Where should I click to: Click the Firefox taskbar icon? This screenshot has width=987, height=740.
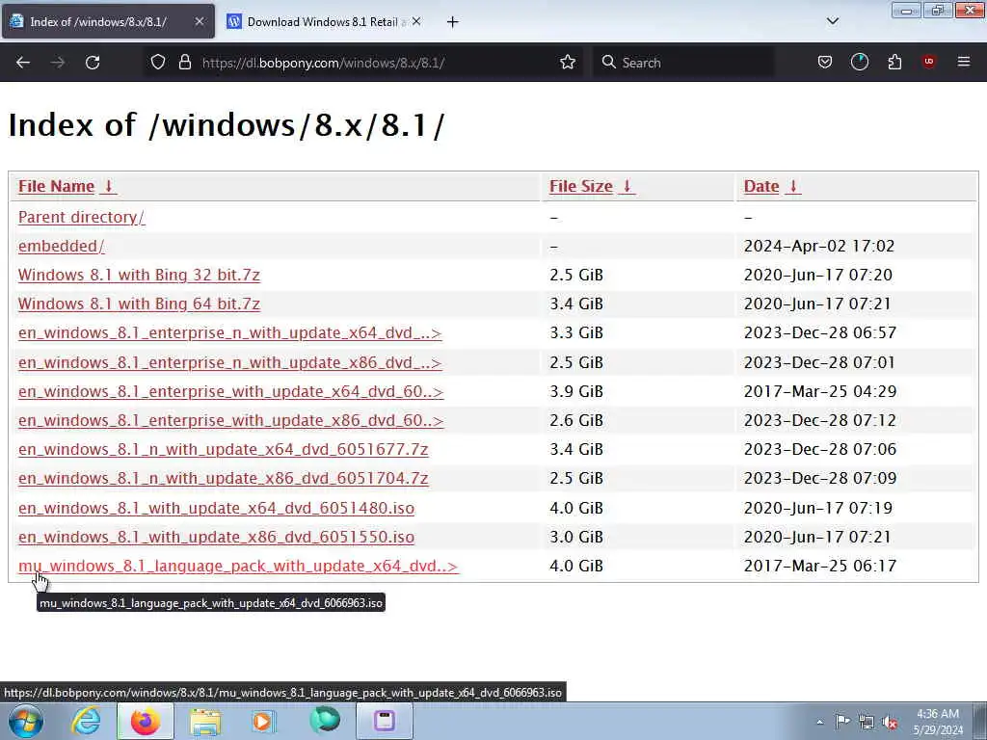click(146, 721)
